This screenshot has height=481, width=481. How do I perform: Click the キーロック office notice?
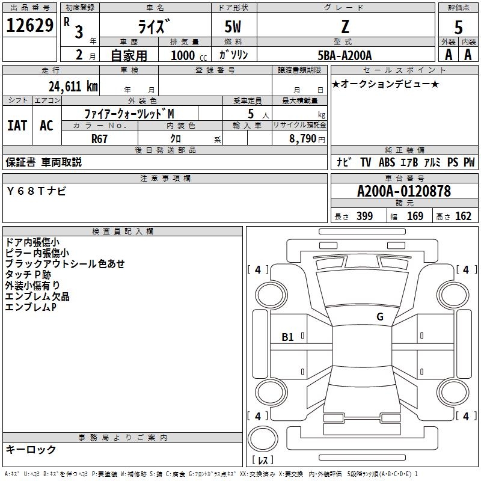[31, 449]
